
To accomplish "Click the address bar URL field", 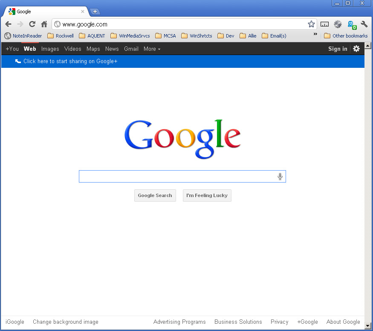I will tap(183, 24).
